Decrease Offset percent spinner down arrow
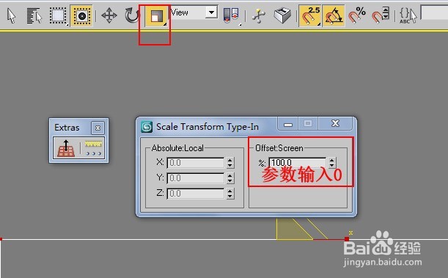The height and width of the screenshot is (278, 448). (331, 166)
